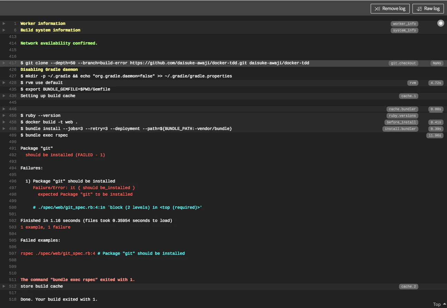Viewport: 447px width, 308px height.
Task: Click the worker_info tag
Action: point(405,24)
